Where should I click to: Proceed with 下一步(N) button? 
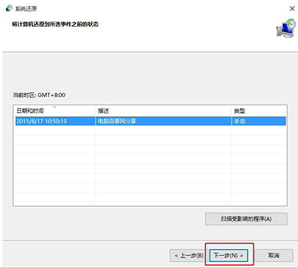coord(229,256)
